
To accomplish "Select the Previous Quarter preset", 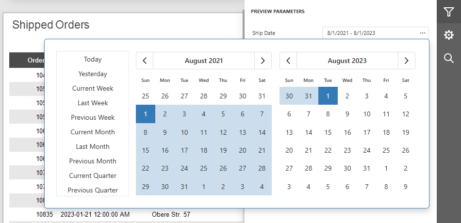I will pos(93,190).
